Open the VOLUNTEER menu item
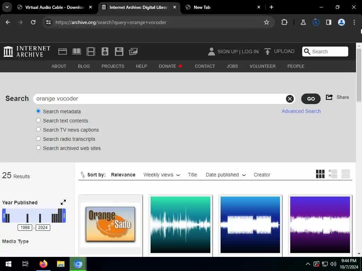The height and width of the screenshot is (271, 362). pos(263,66)
